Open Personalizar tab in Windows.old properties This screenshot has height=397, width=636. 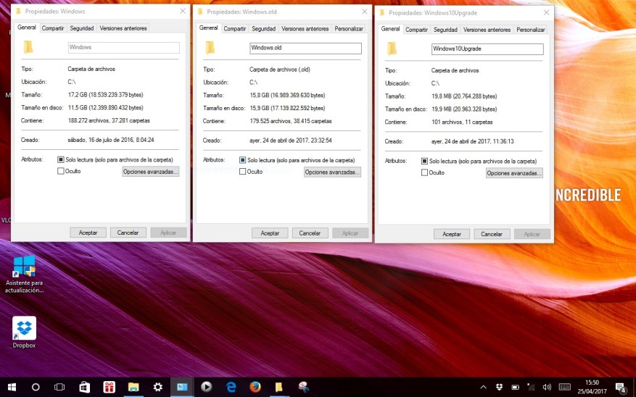[349, 29]
